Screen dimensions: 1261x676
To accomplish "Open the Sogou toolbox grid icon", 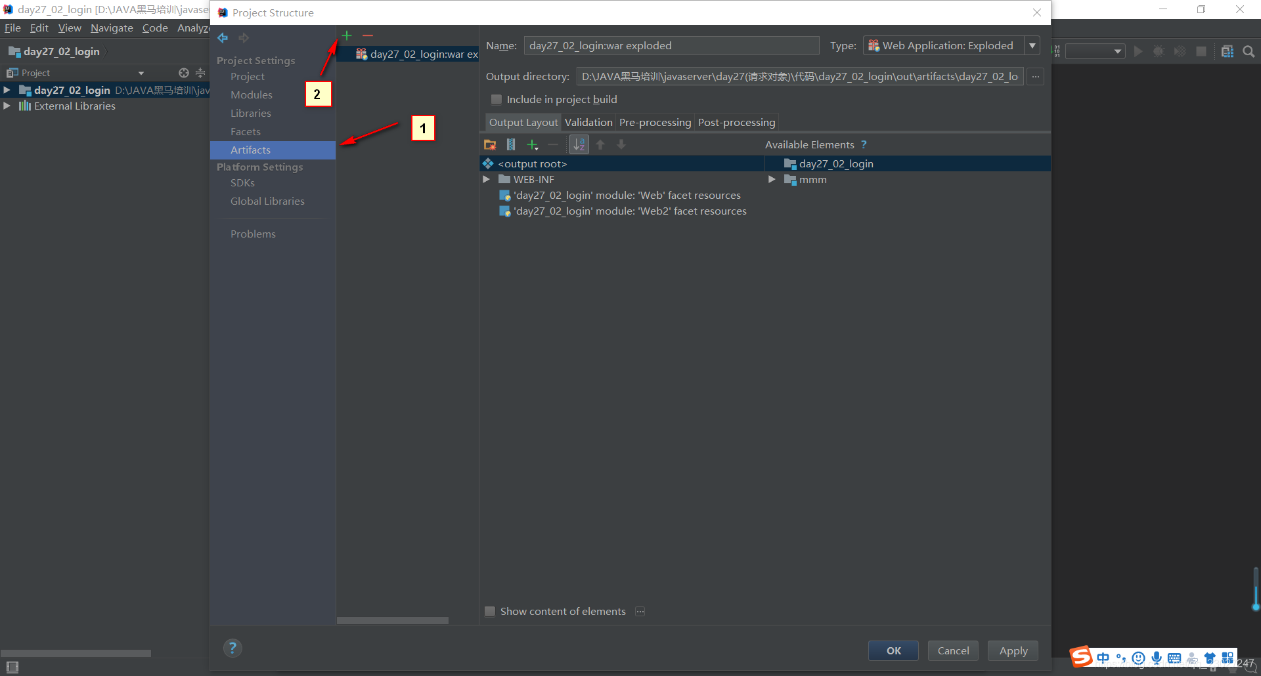I will tap(1228, 658).
